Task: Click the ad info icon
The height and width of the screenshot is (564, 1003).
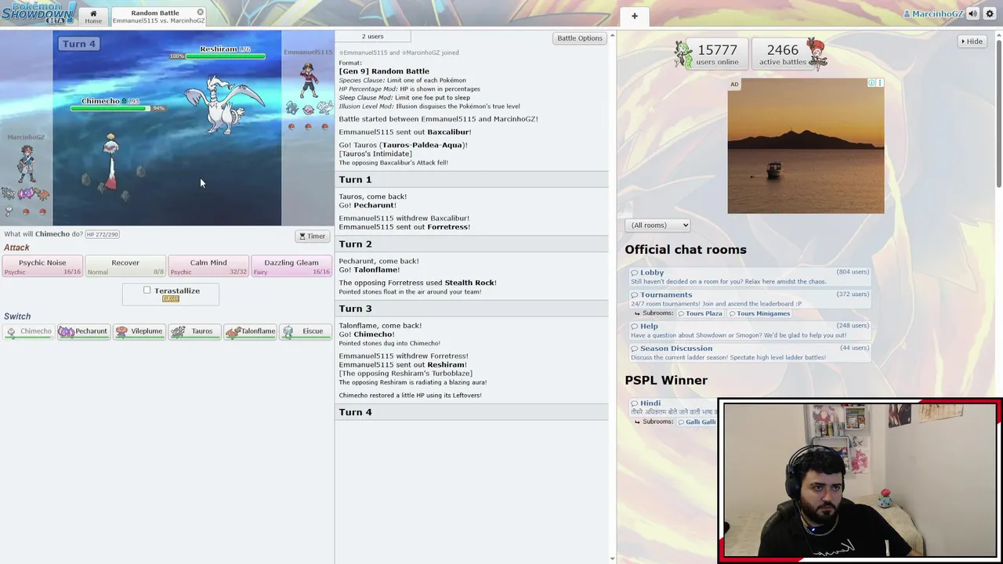Action: 871,82
